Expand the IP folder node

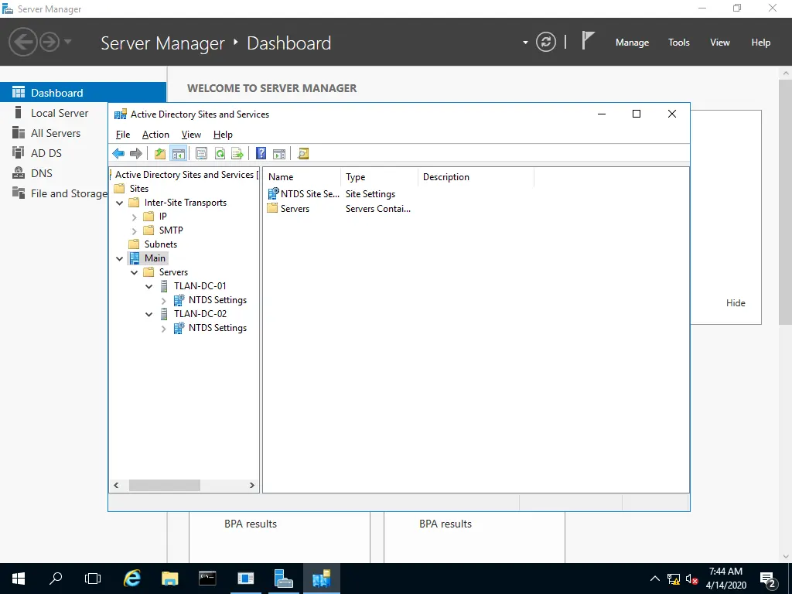coord(134,217)
